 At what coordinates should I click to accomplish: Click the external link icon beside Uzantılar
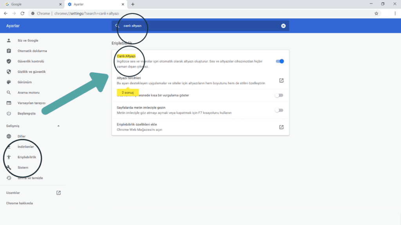58,193
